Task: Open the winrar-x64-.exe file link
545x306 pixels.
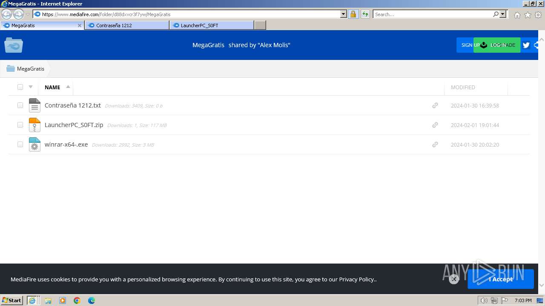Action: point(66,144)
